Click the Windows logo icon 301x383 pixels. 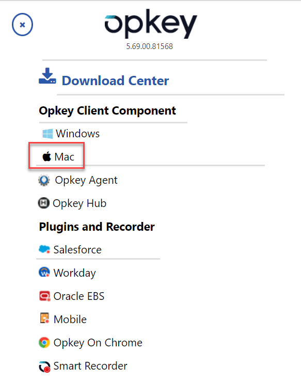(x=47, y=134)
